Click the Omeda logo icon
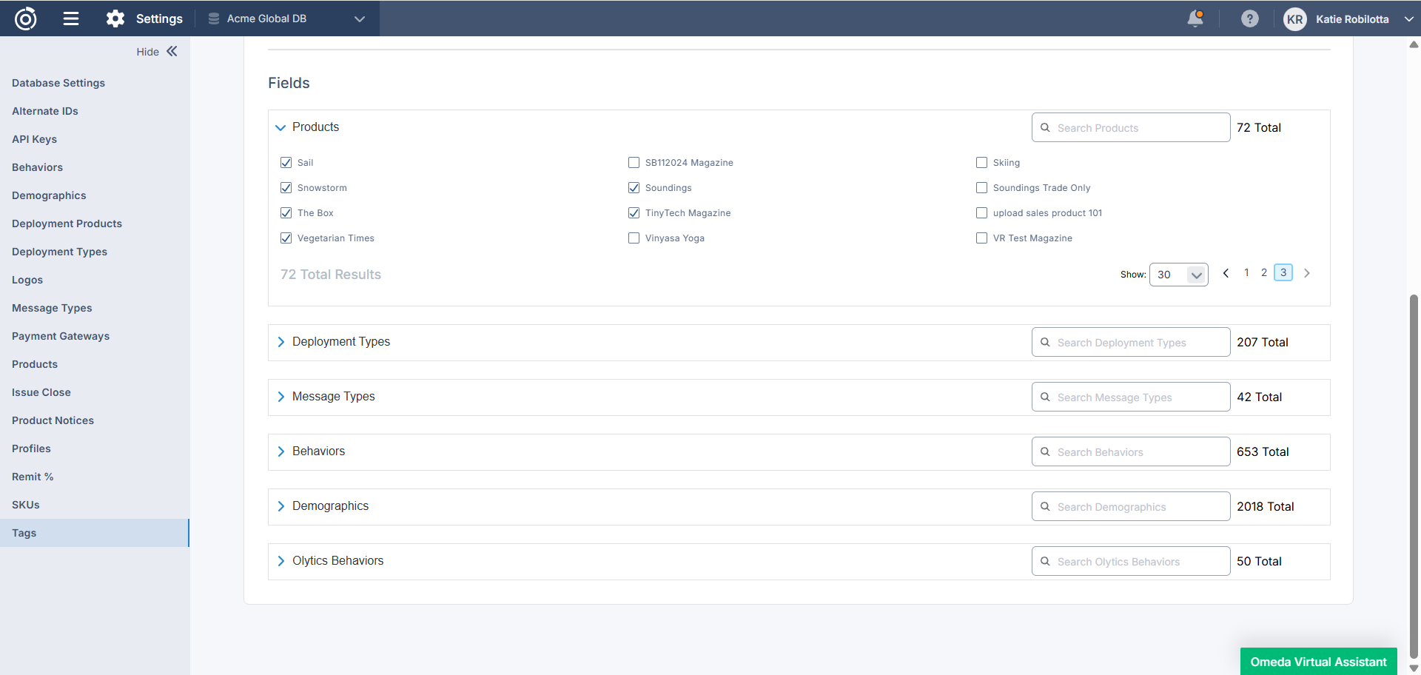 tap(26, 19)
